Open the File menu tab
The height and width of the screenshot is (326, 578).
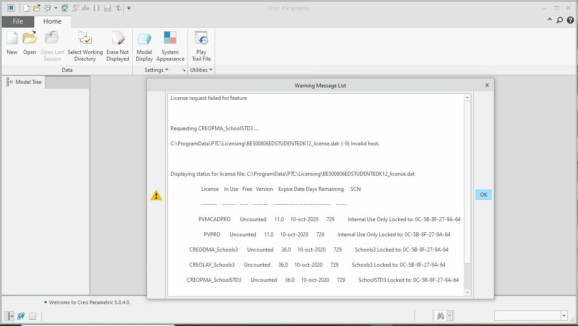coord(18,21)
